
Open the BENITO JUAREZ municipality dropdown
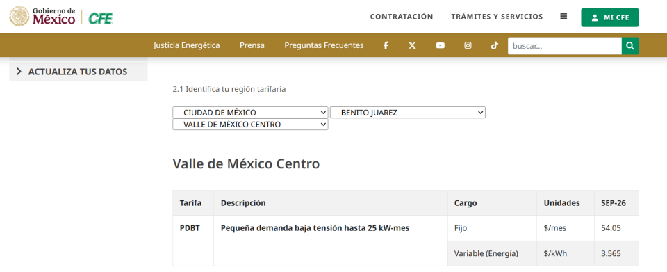click(x=408, y=113)
